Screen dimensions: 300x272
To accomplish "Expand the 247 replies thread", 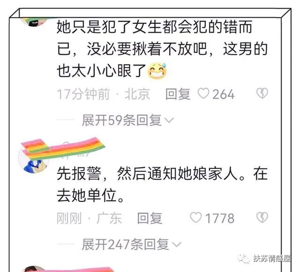I will click(126, 244).
